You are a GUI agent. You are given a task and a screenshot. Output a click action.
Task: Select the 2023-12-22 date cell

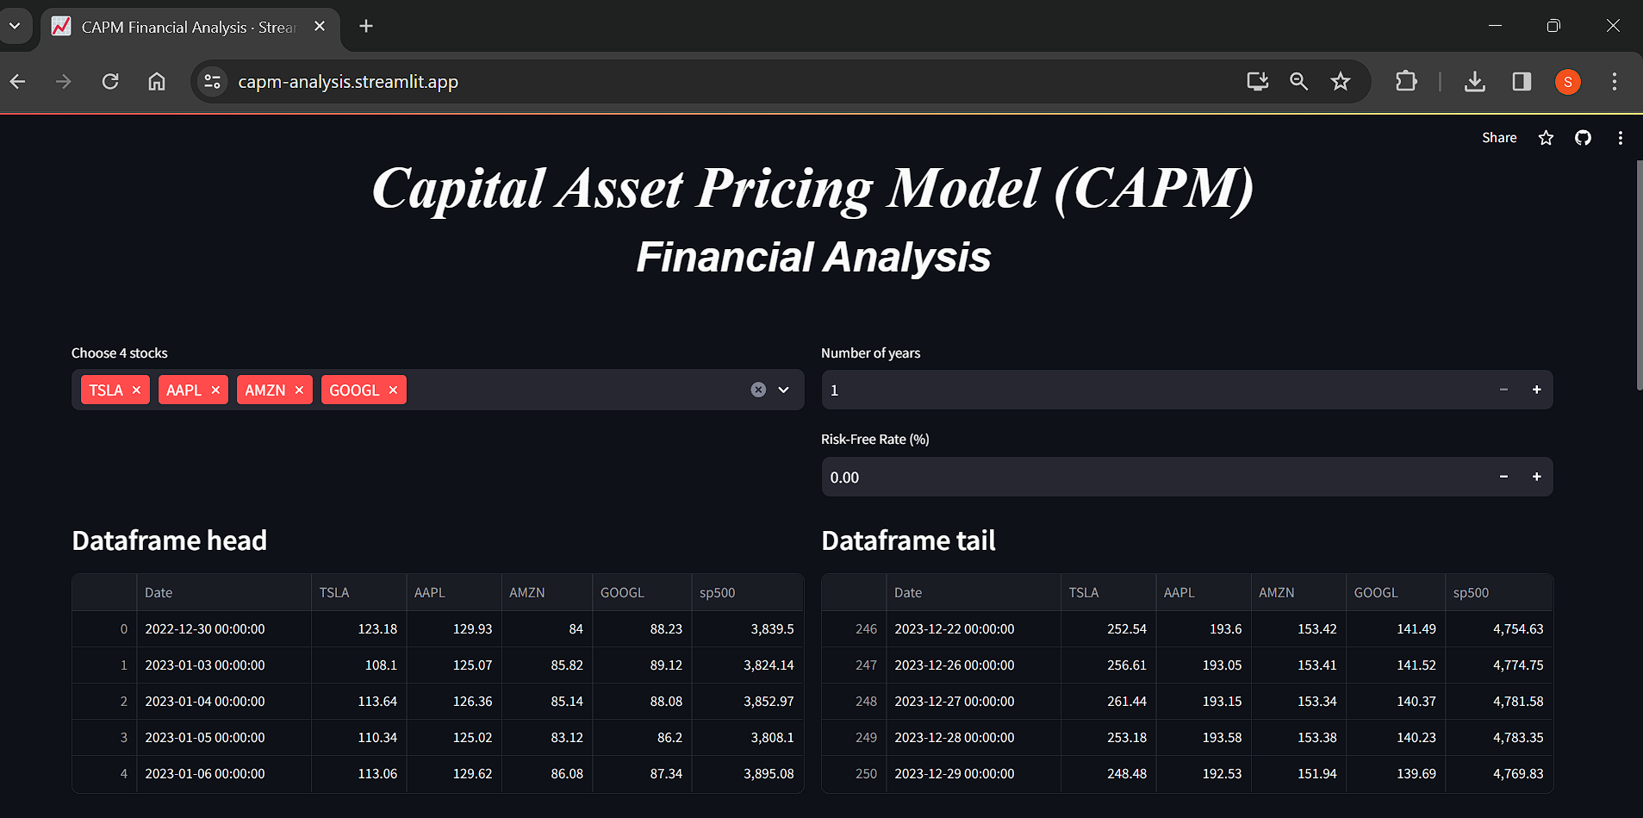[974, 629]
